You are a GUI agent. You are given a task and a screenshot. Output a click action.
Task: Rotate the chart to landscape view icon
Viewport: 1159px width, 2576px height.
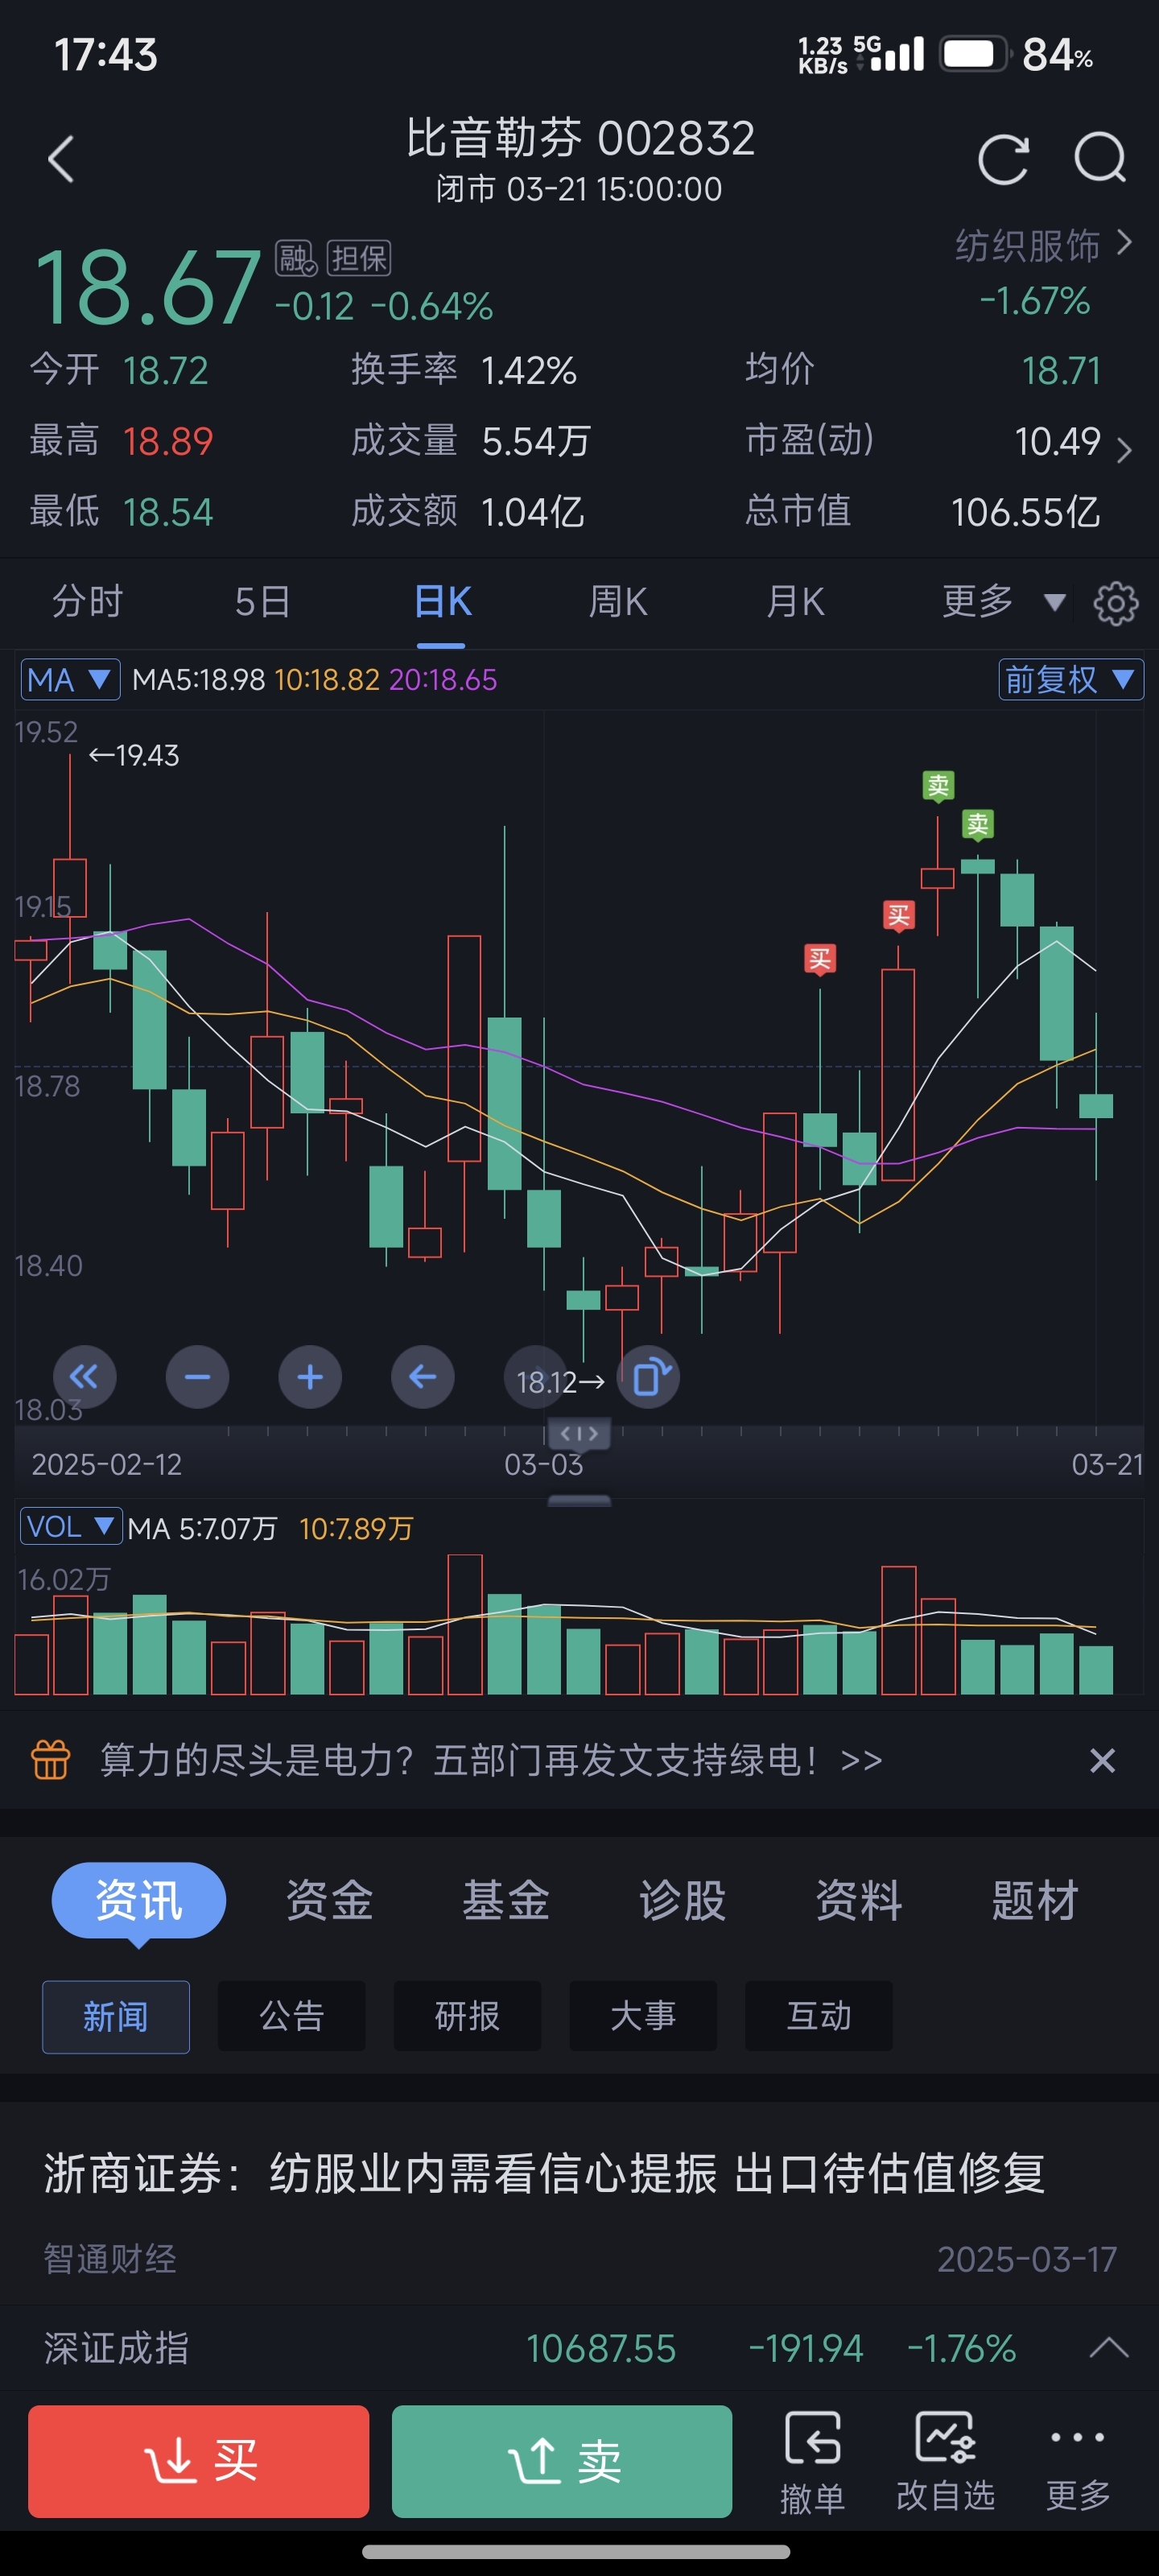tap(649, 1377)
